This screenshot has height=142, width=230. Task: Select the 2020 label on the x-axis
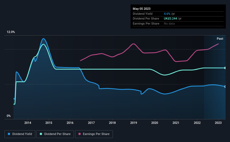tap(155, 122)
